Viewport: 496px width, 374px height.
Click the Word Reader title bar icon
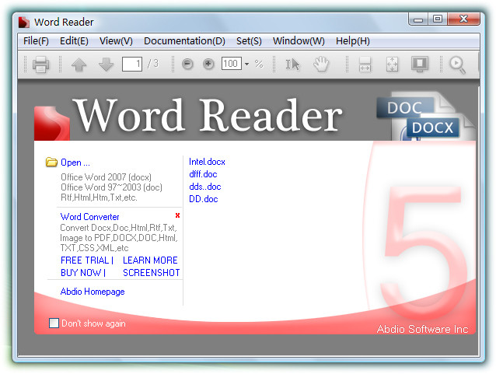[24, 22]
